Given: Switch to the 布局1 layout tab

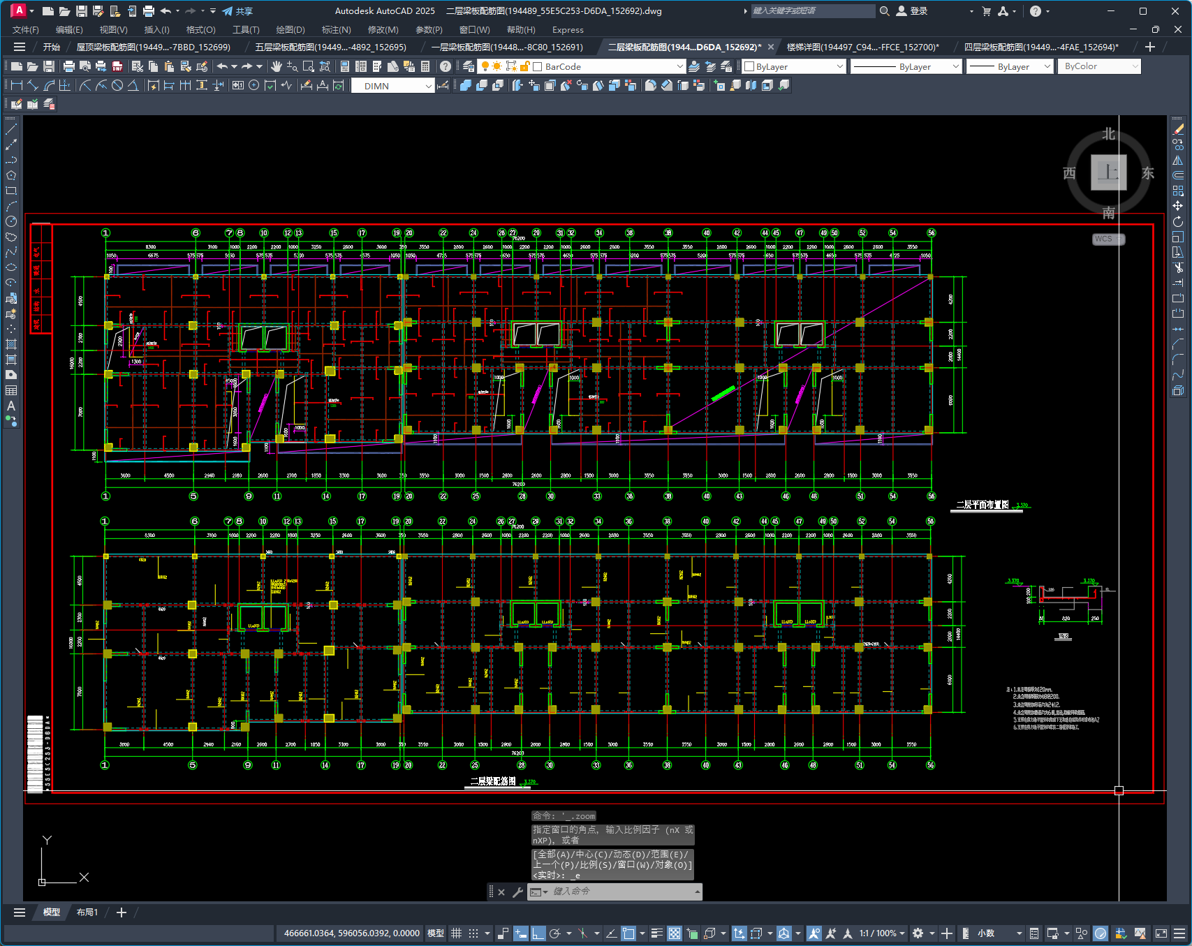Looking at the screenshot, I should [87, 912].
